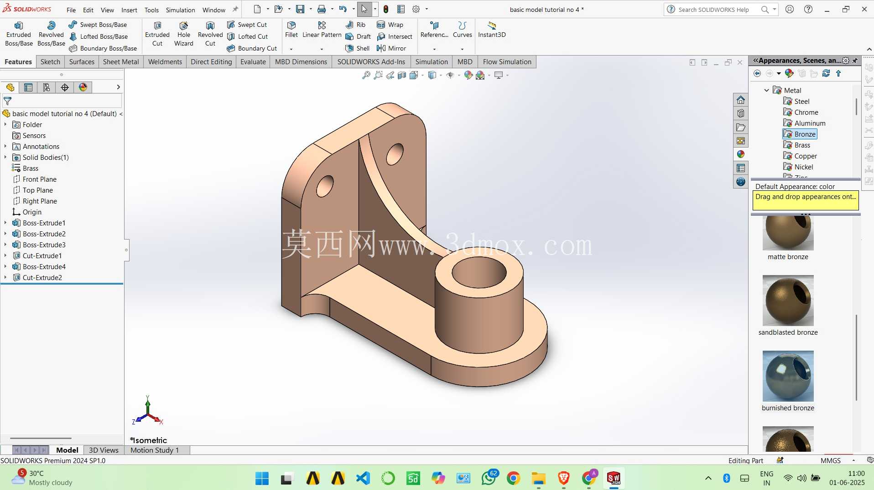Image resolution: width=874 pixels, height=490 pixels.
Task: Click the Linear Pattern tool
Action: pyautogui.click(x=322, y=30)
